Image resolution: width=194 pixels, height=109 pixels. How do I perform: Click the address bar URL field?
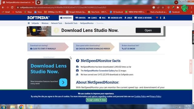click(x=84, y=7)
